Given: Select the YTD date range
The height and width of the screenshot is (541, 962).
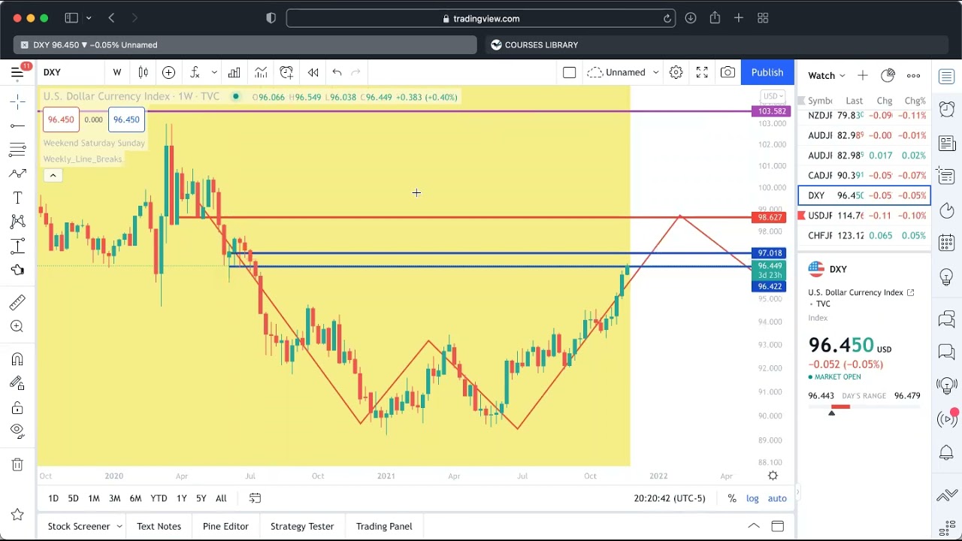Looking at the screenshot, I should [x=159, y=498].
